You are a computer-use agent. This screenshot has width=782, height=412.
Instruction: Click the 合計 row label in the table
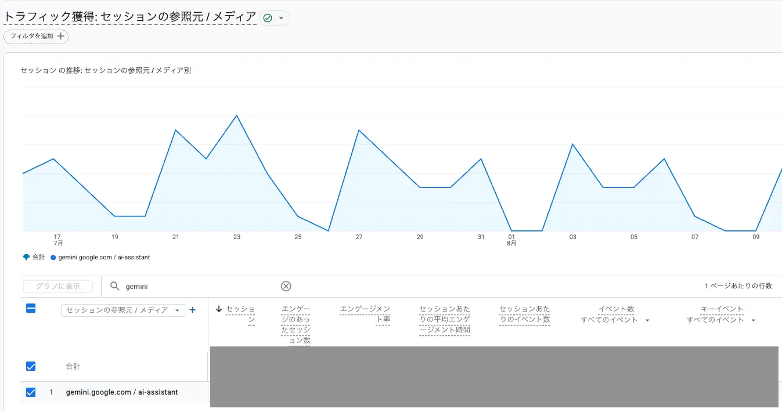[73, 367]
